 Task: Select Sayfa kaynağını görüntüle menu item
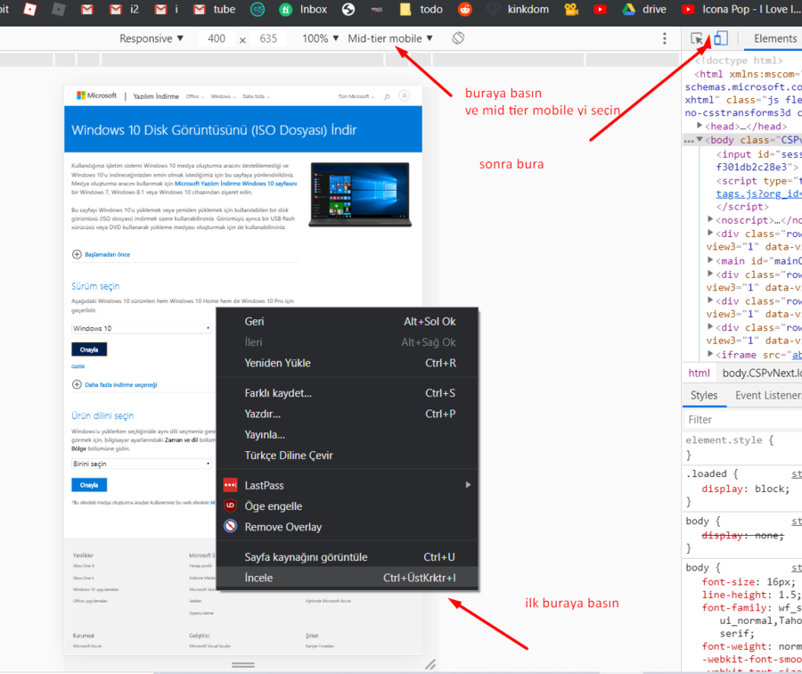347,557
